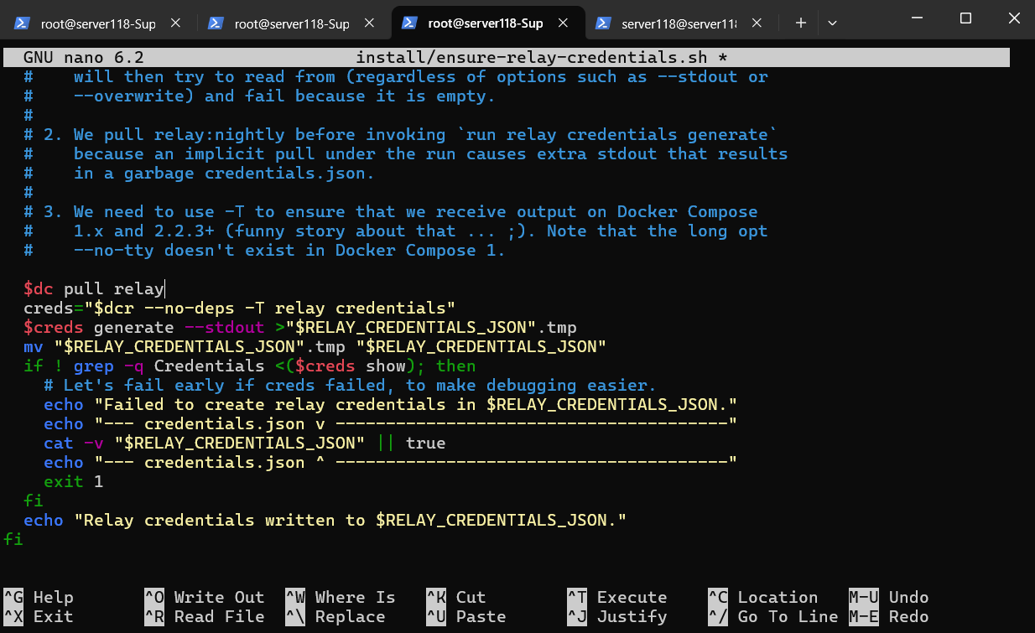The height and width of the screenshot is (633, 1035).
Task: Click the ^X Exit shortcut
Action: tap(39, 616)
